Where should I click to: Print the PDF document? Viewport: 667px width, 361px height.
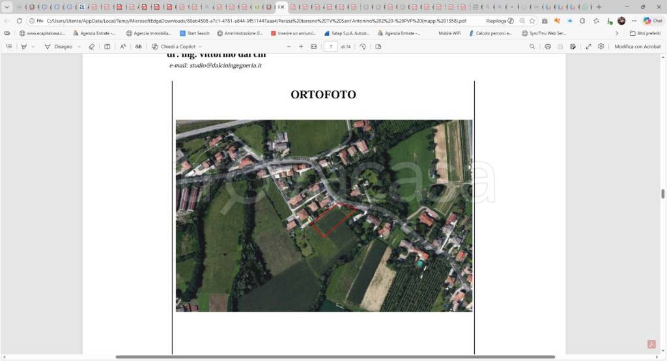tap(548, 47)
